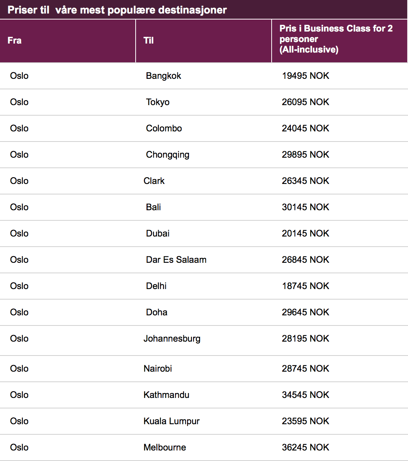This screenshot has width=408, height=461.
Task: Choose the Nairobi destination
Action: (x=158, y=369)
